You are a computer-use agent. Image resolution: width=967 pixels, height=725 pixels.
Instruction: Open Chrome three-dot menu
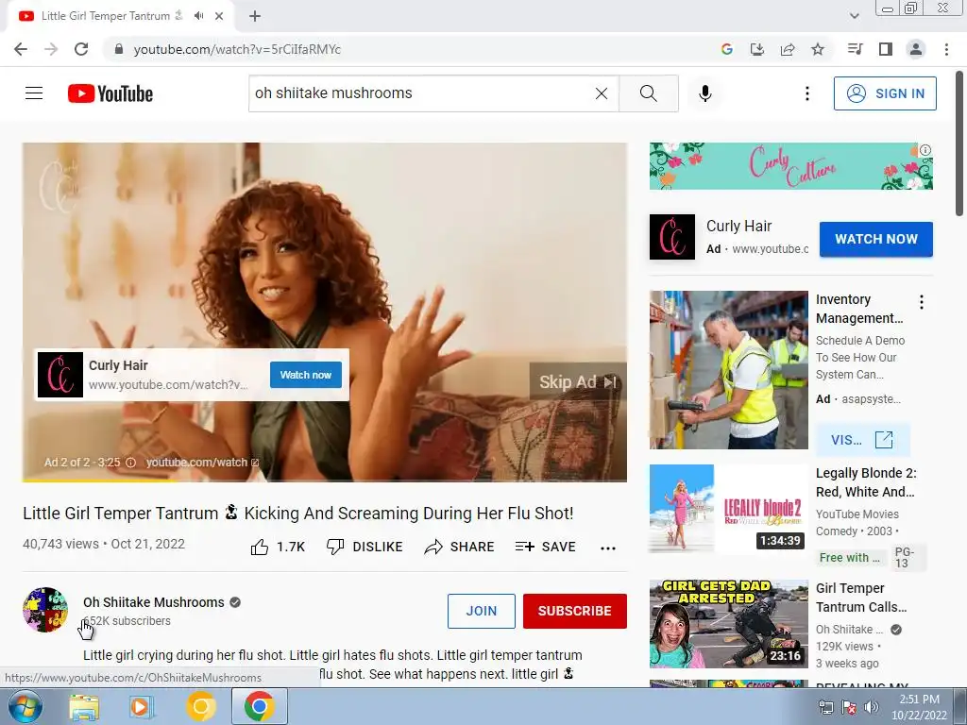point(946,49)
